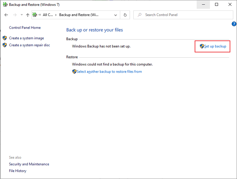Click the Control Panel icon in the address bar
This screenshot has height=179, width=237.
point(35,15)
